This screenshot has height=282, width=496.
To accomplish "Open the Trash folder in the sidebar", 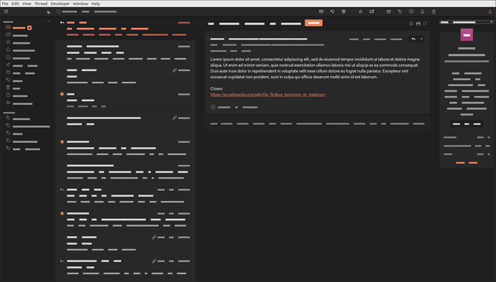I will point(8,88).
